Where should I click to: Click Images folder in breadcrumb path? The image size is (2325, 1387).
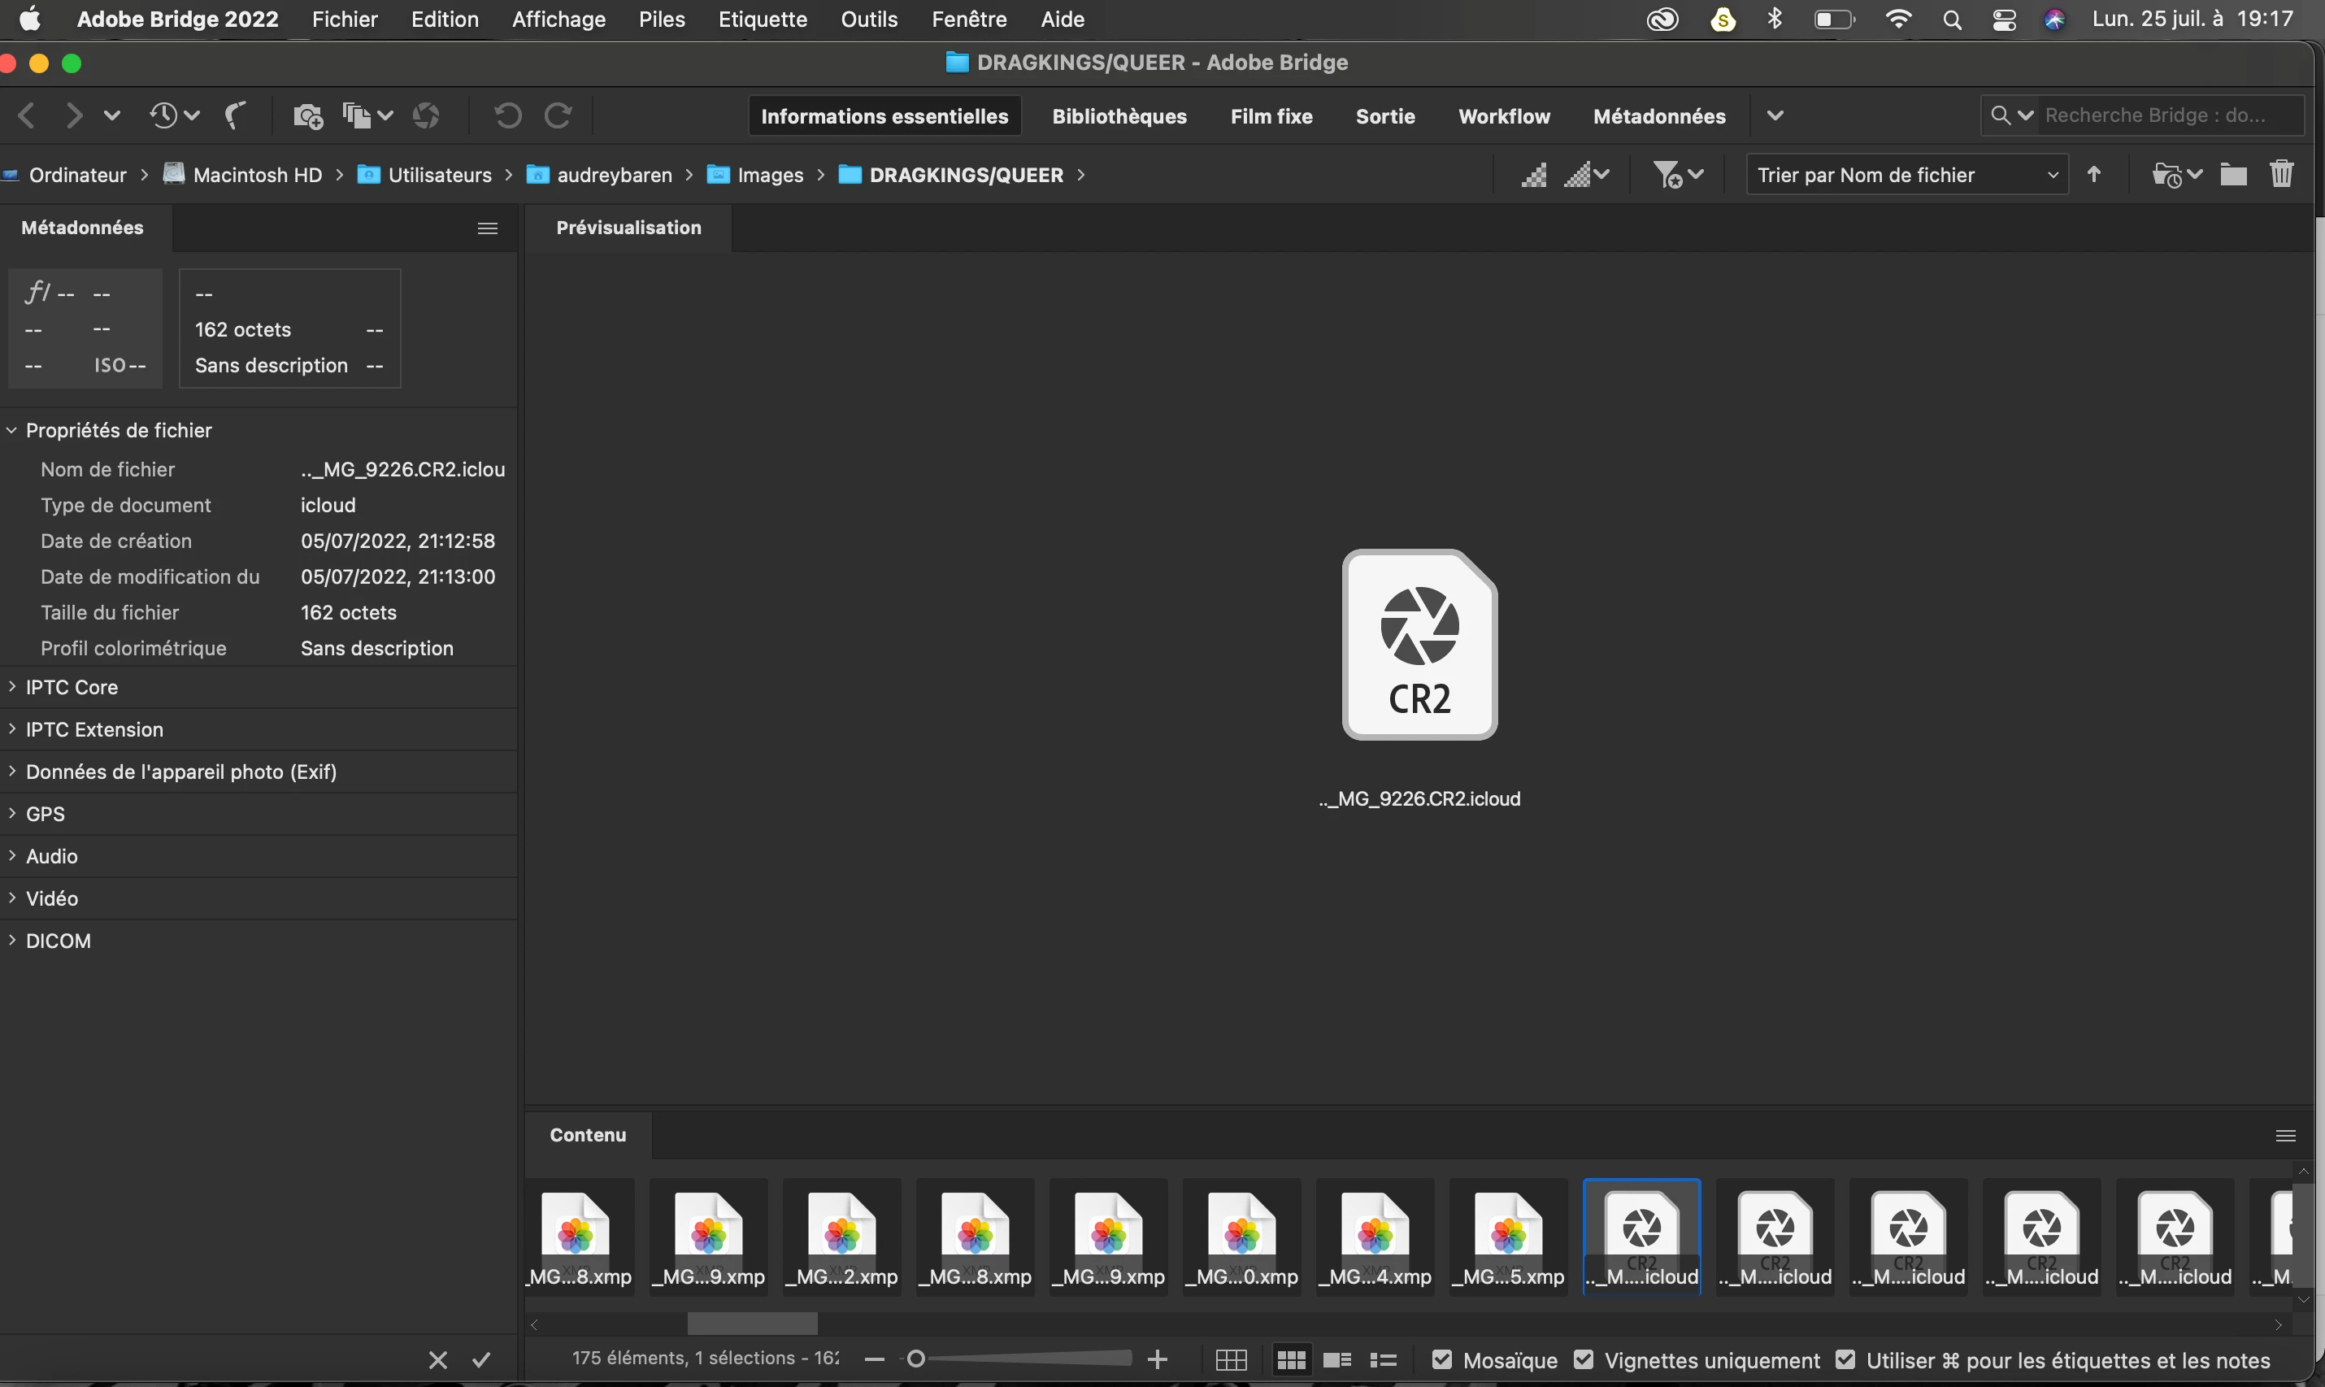[769, 176]
